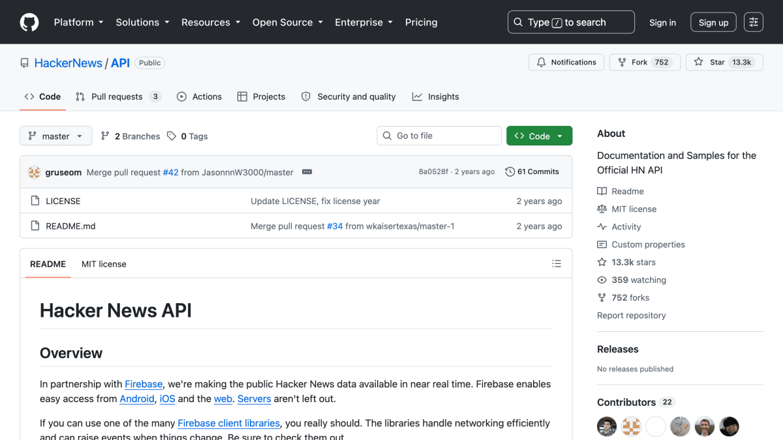Expand the Enterprise menu
This screenshot has height=440, width=783.
(x=363, y=22)
